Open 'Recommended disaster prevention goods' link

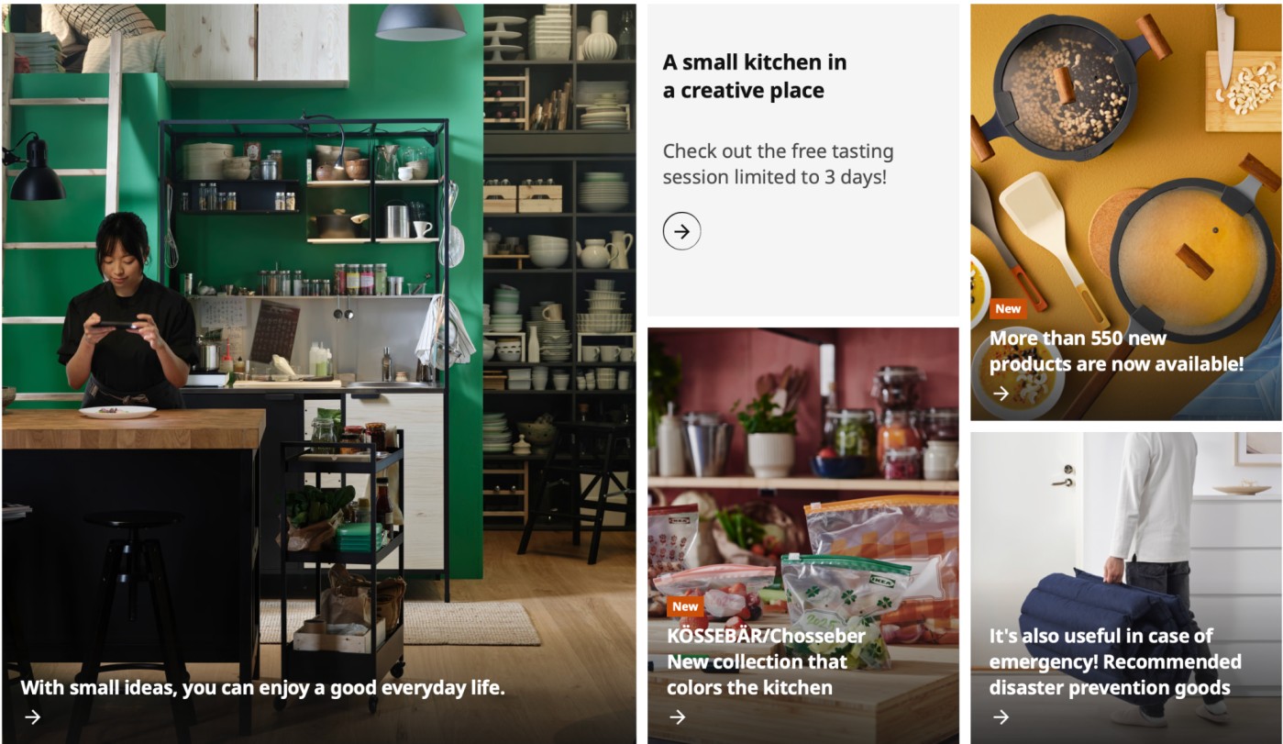pos(1115,661)
